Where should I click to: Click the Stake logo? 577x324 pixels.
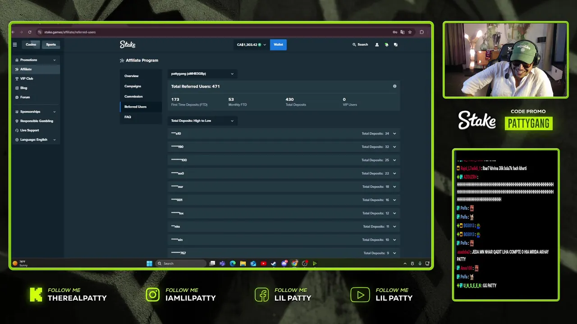pyautogui.click(x=128, y=45)
